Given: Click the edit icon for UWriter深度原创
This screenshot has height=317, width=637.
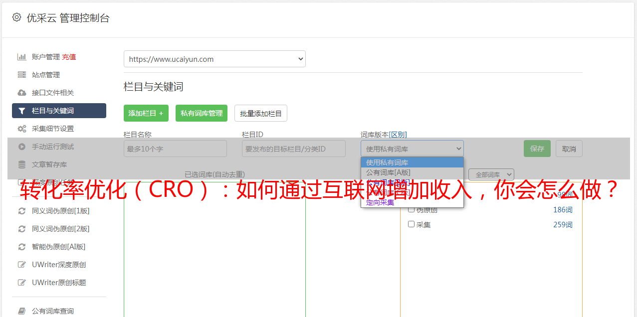Looking at the screenshot, I should (x=21, y=265).
